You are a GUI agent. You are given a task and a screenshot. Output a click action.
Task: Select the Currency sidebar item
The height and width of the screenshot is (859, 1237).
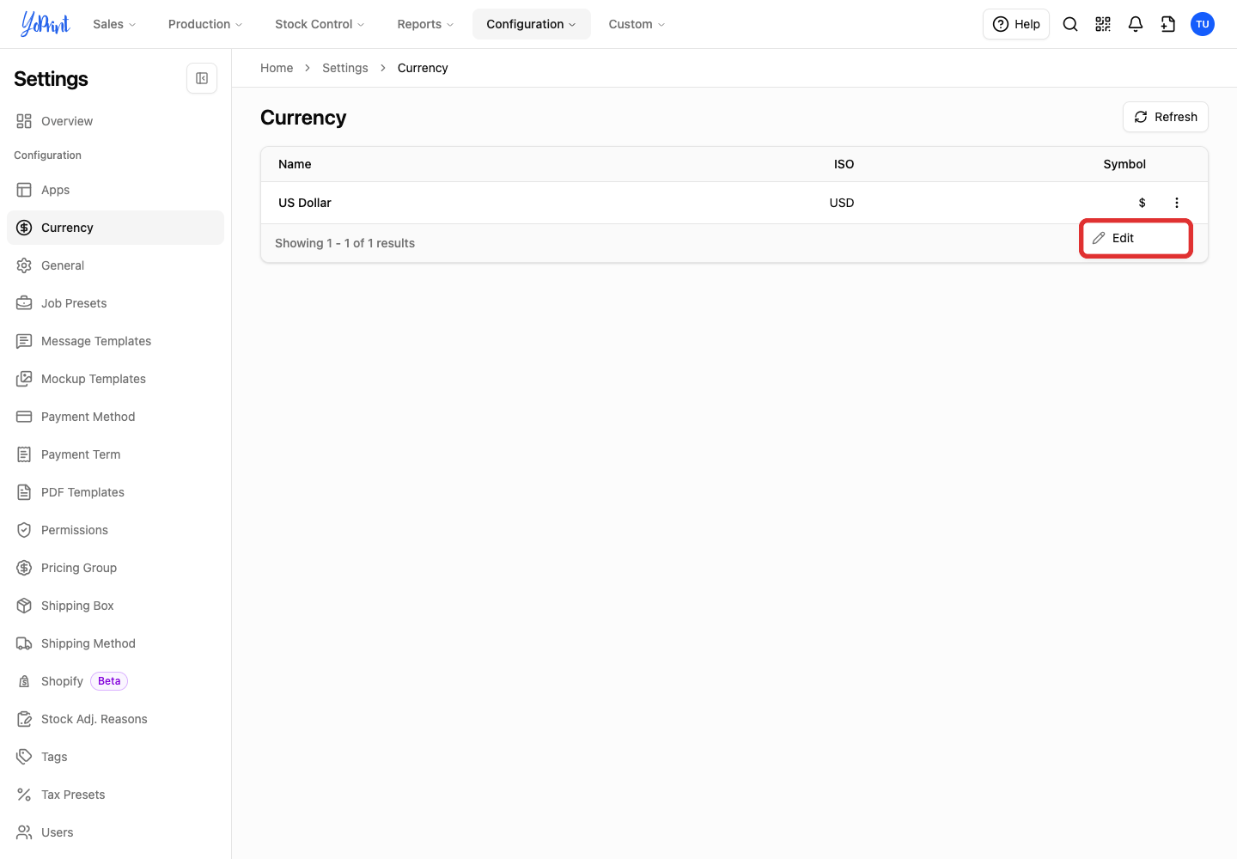coord(115,228)
